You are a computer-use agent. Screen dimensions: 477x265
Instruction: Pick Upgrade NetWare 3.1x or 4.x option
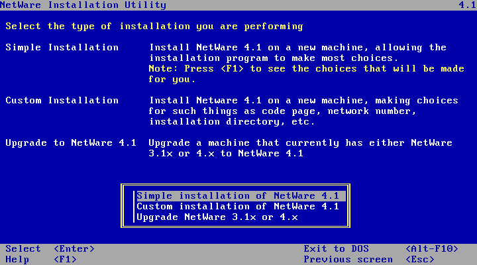[217, 217]
